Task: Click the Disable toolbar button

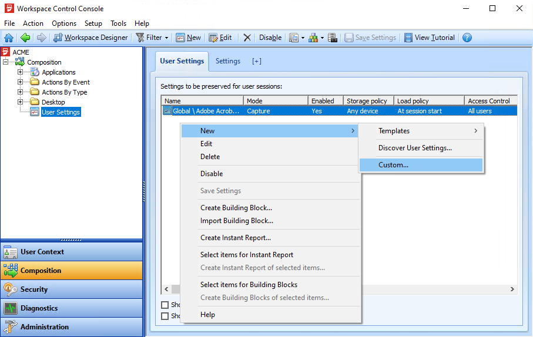Action: [x=270, y=38]
